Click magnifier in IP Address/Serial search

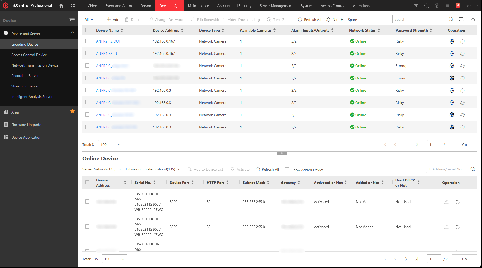coord(473,169)
